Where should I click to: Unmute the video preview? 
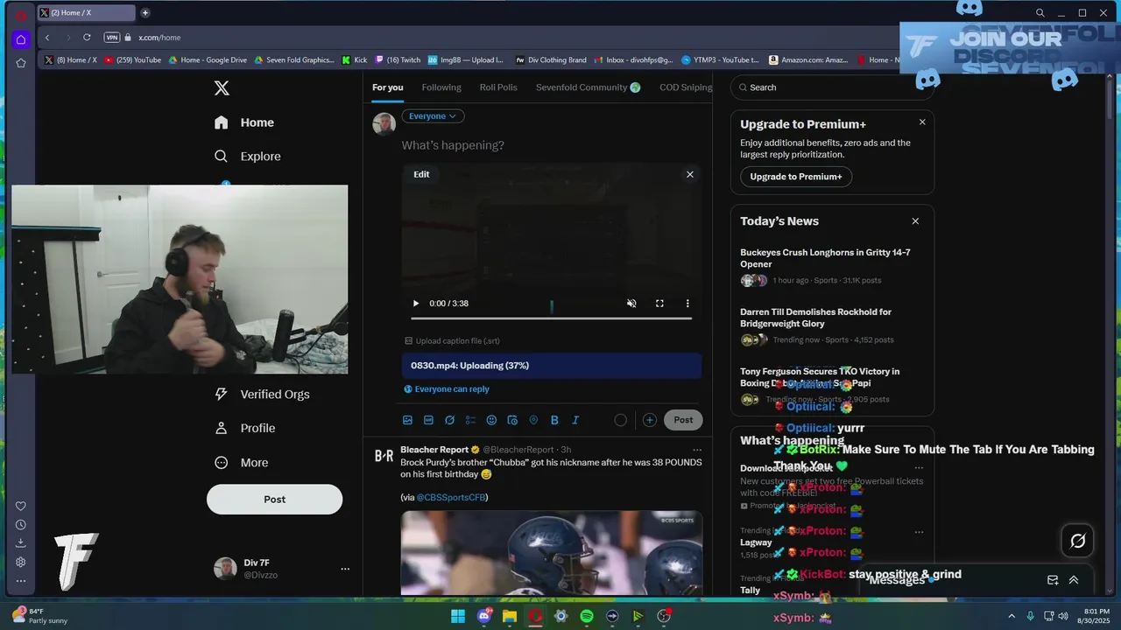coord(631,304)
